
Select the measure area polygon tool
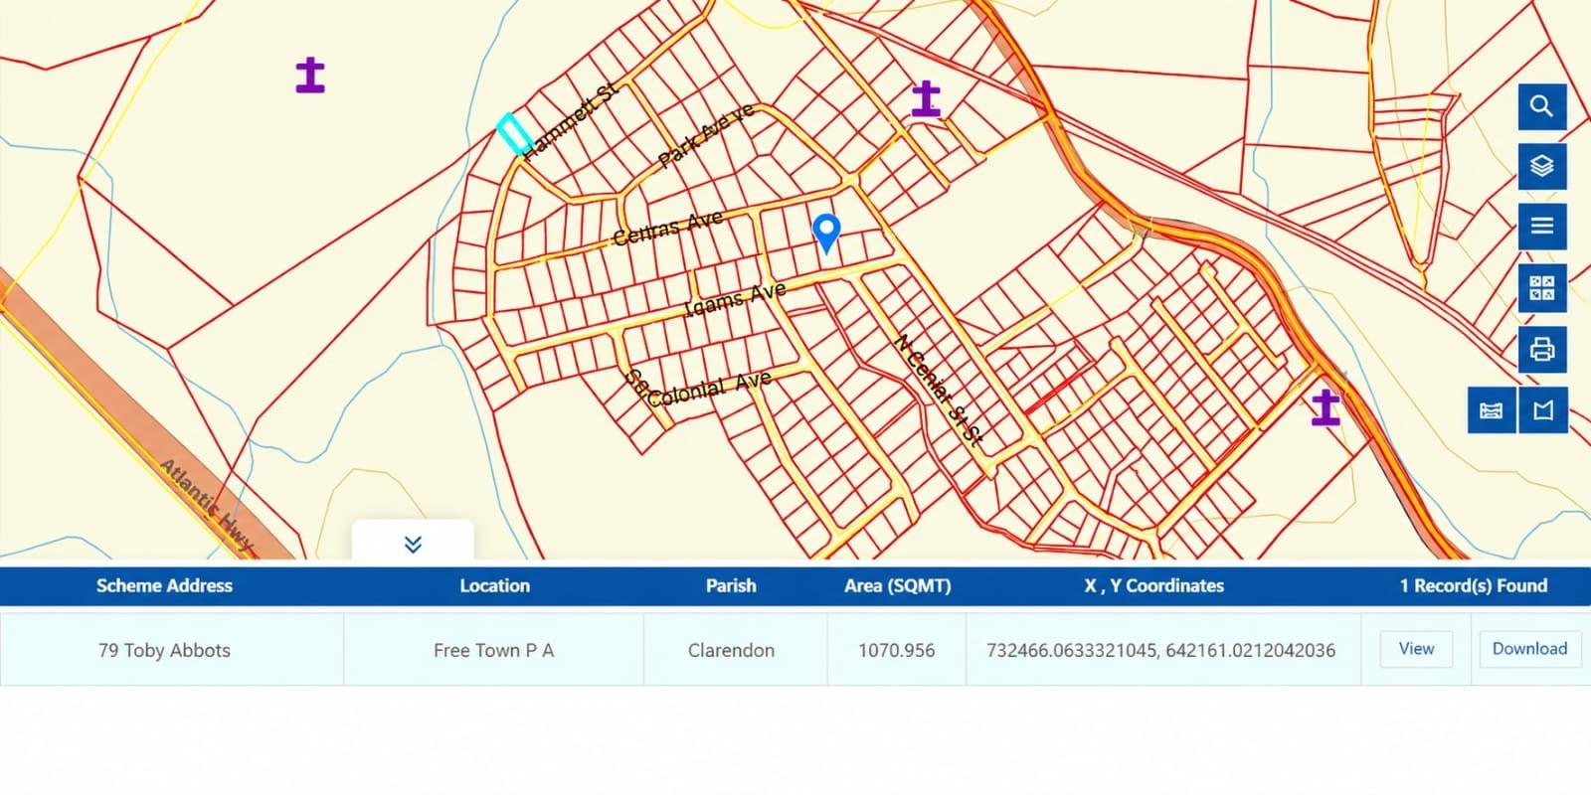[1543, 410]
